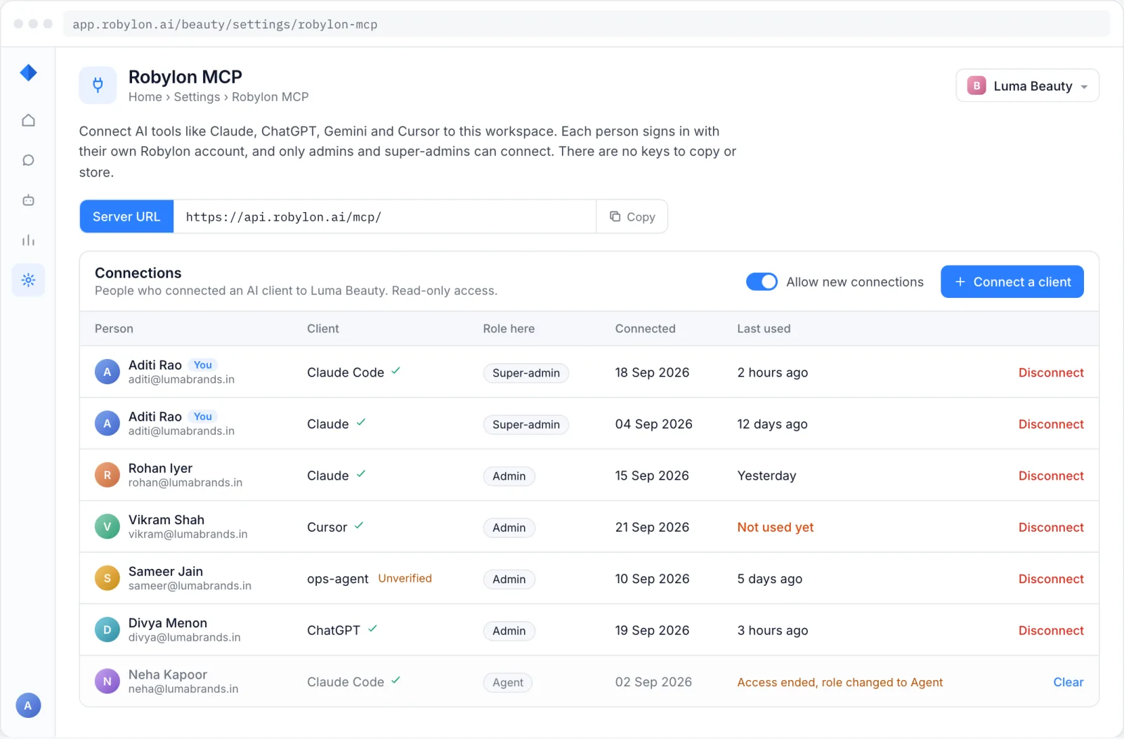Viewport: 1124px width, 739px height.
Task: Click verified checkmark next to Cursor
Action: pos(359,525)
